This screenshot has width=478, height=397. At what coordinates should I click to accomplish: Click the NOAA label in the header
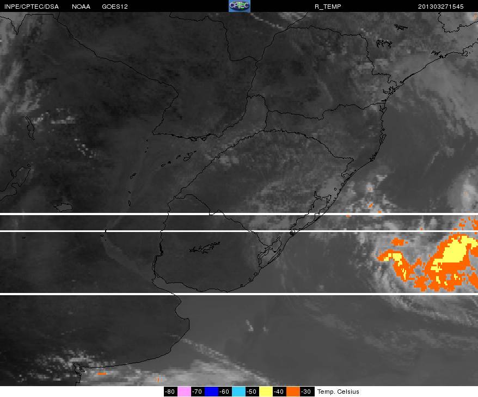(81, 7)
